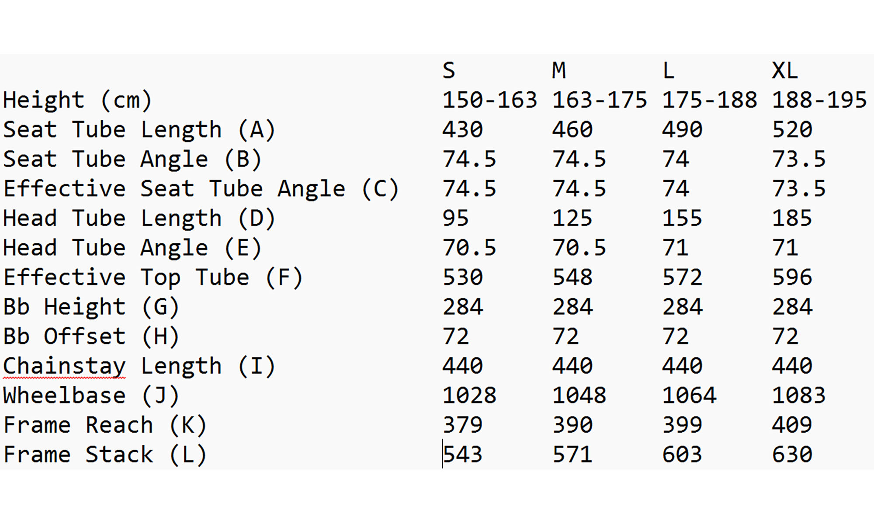Click the L size column header
Viewport: 874px width, 524px height.
(x=668, y=70)
